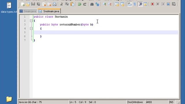Toggle synchronized vertical scrolling icon
Viewport: 185px width, 104px height.
pos(117,4)
